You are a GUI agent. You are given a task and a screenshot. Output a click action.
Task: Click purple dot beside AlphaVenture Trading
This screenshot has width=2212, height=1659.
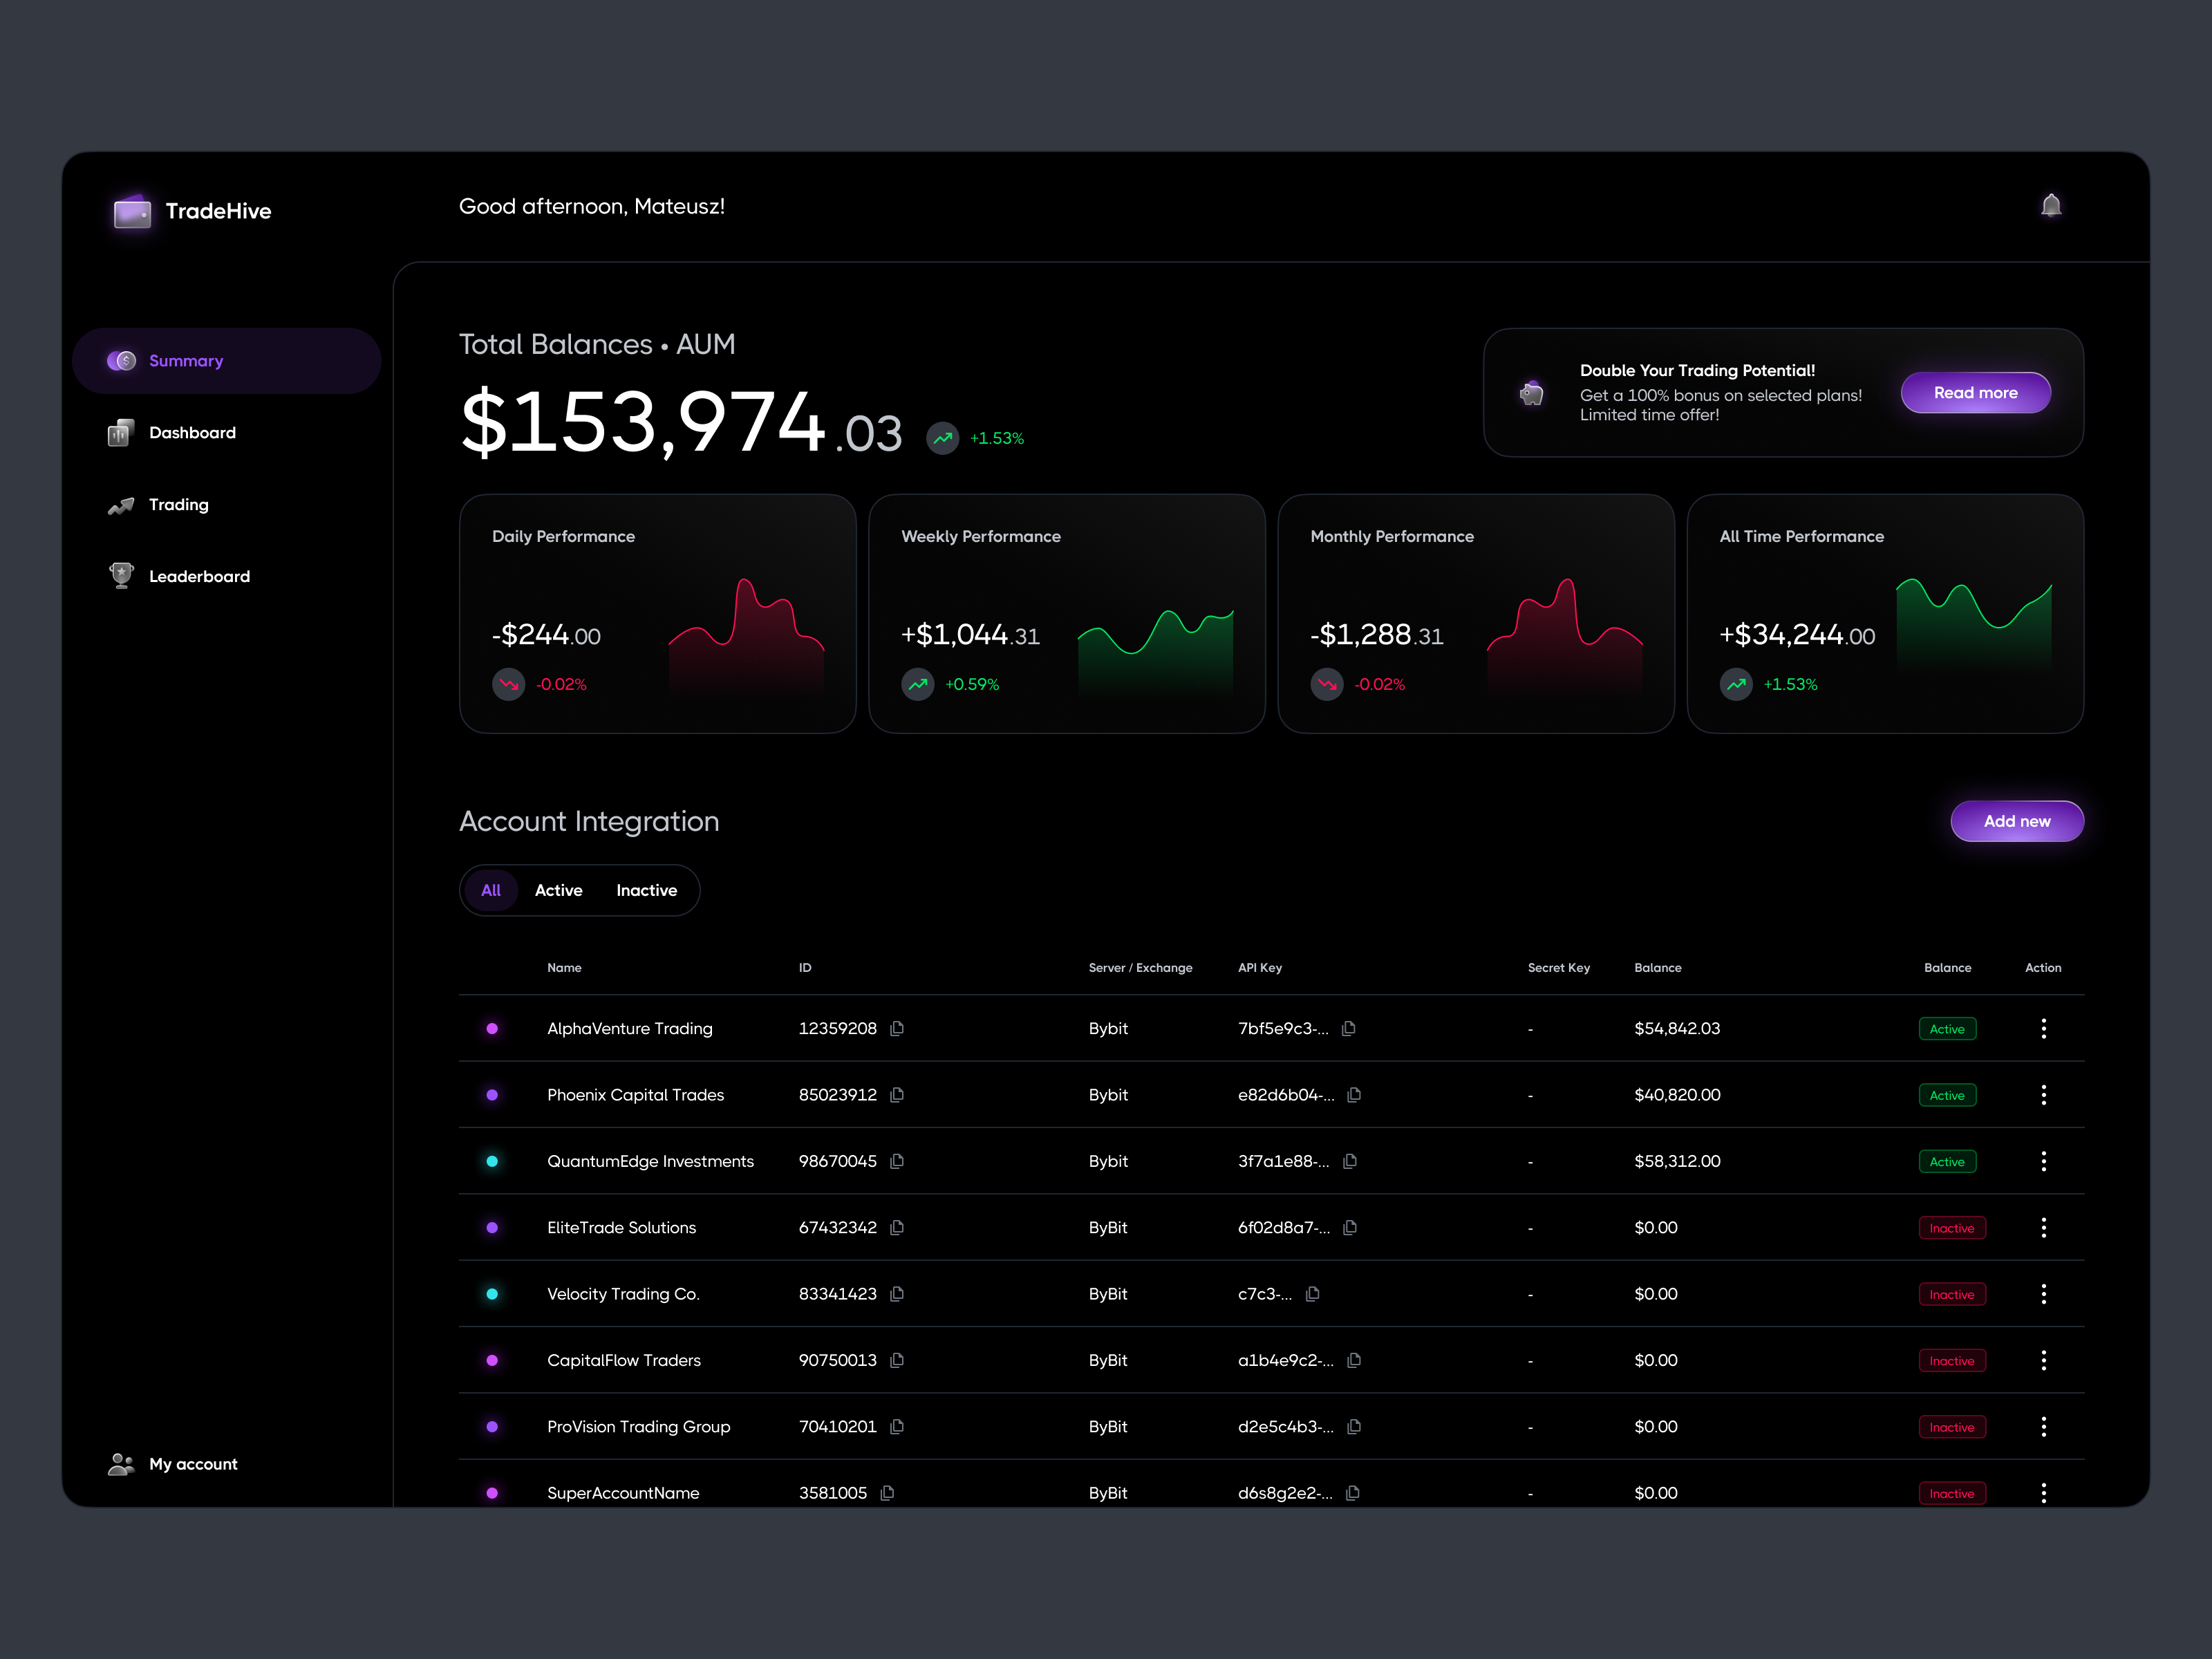point(492,1028)
